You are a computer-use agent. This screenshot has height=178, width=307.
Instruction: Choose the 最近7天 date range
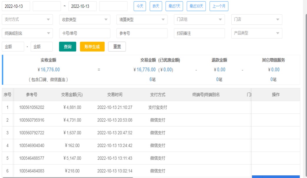pos(175,6)
